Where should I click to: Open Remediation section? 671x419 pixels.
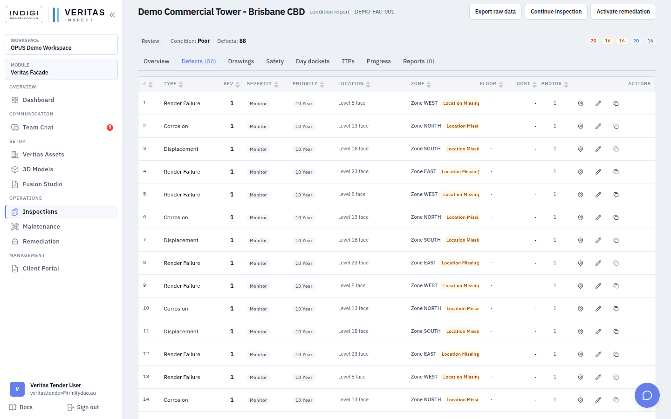coord(61,242)
